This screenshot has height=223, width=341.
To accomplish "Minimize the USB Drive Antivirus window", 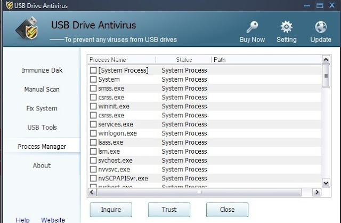I will tap(307, 6).
